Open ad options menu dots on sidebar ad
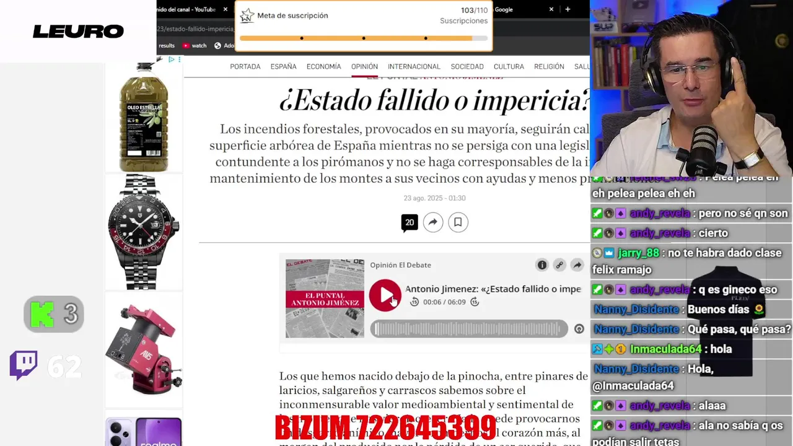 [x=180, y=59]
